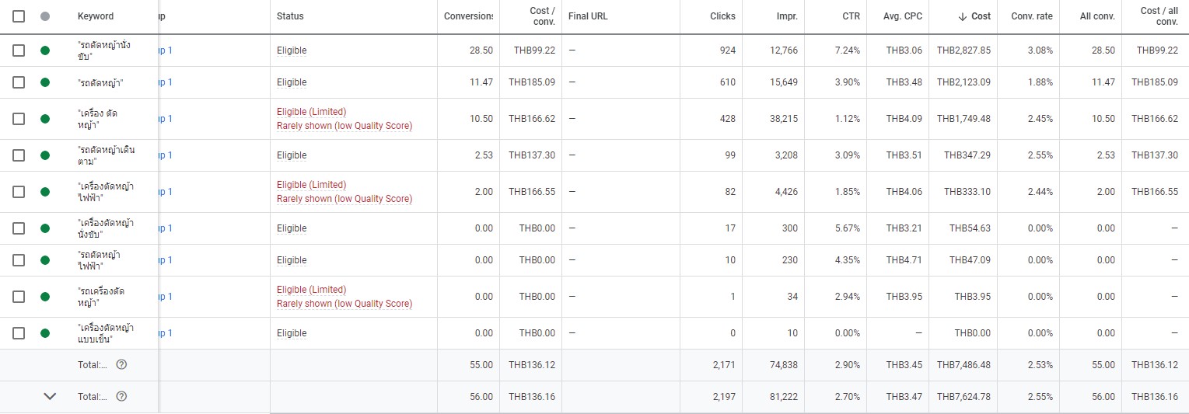Image resolution: width=1189 pixels, height=414 pixels.
Task: Click green status dot for "รถตัดหญ้า" keyword
Action: point(45,82)
